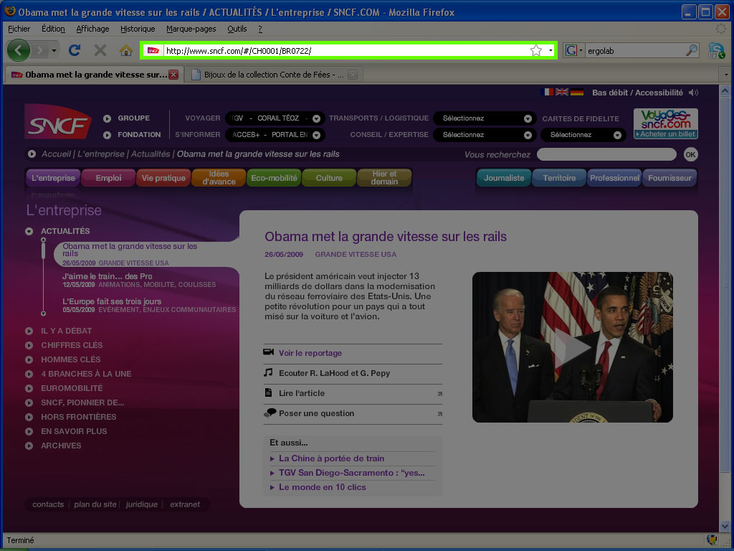Click the Voyages-sncf.com Acheter un billet banner
734x551 pixels.
coord(666,123)
